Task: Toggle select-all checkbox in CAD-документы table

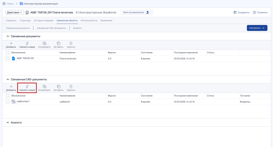Action: [8, 96]
